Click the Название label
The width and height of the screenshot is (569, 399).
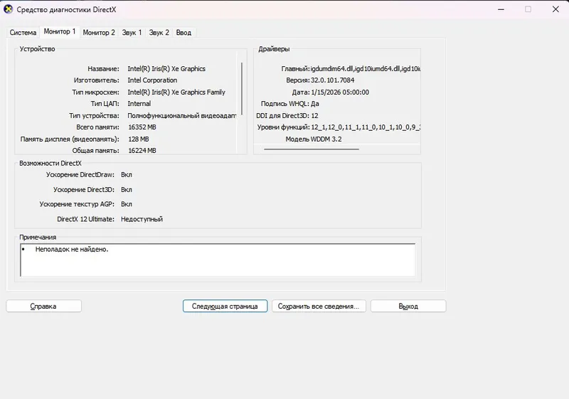pos(103,68)
